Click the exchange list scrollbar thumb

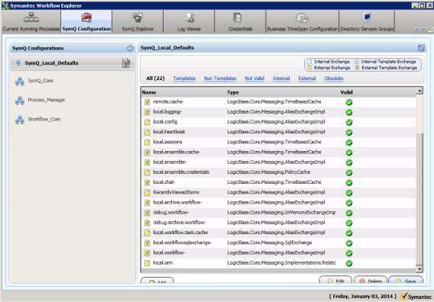[419, 198]
